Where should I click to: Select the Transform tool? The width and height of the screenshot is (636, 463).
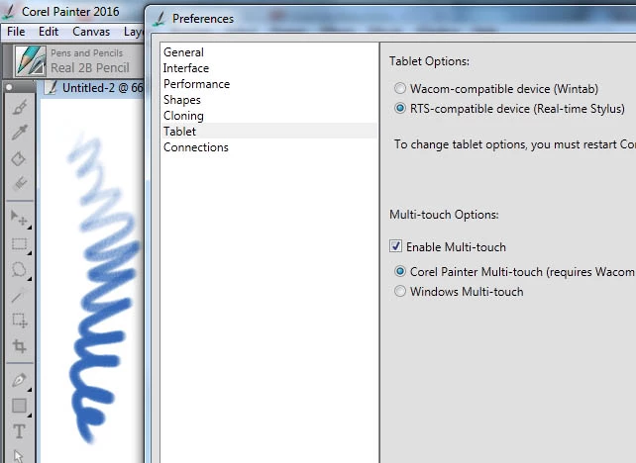click(x=19, y=321)
